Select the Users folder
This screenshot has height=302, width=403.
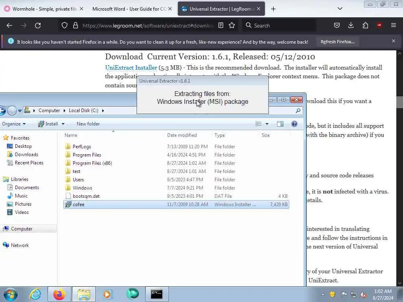point(176,179)
